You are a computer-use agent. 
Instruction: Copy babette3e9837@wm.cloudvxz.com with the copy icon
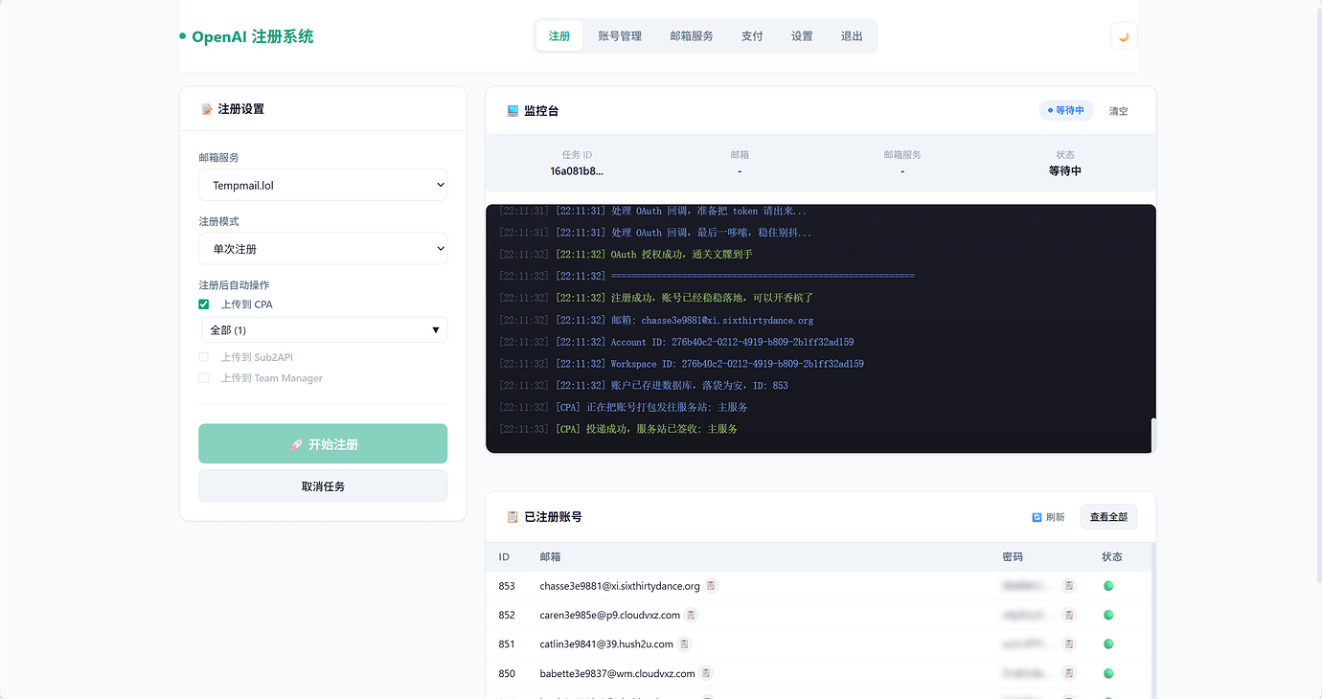point(706,673)
